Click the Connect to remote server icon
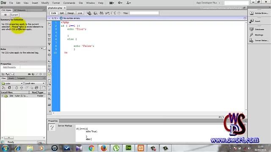The width and height of the screenshot is (271, 152). coord(4,88)
